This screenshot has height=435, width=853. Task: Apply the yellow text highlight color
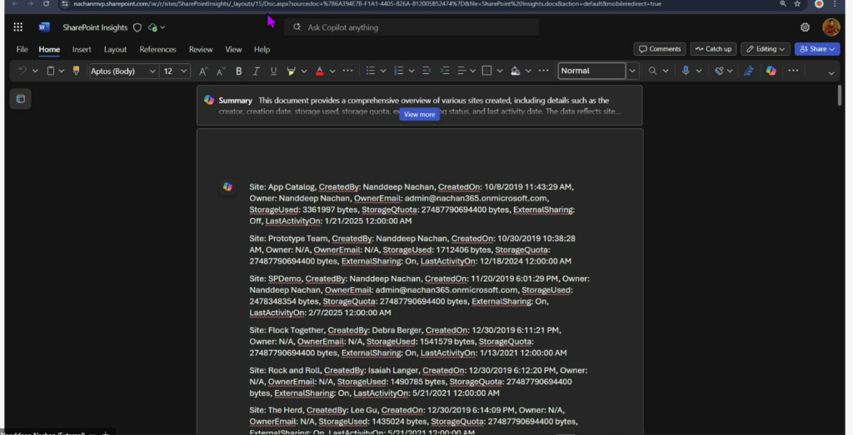[291, 71]
